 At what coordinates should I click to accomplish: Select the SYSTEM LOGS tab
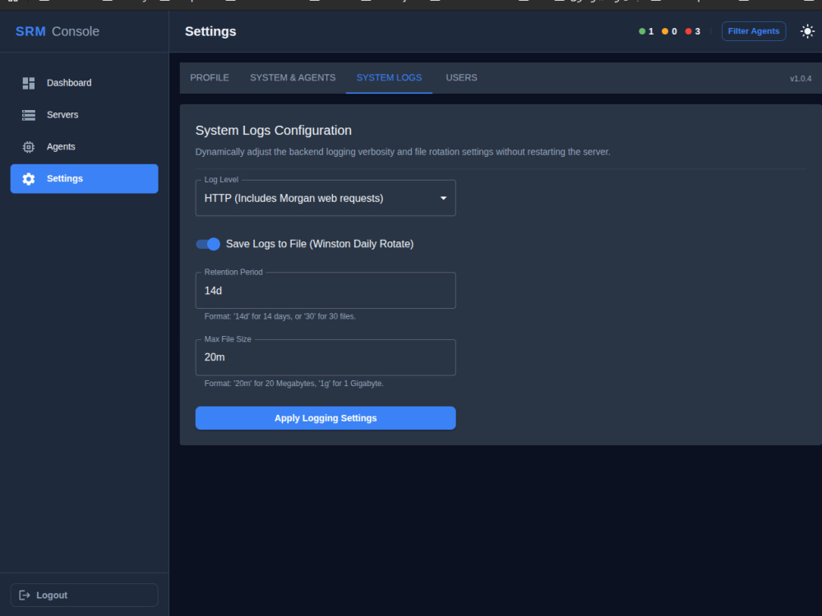coord(389,78)
